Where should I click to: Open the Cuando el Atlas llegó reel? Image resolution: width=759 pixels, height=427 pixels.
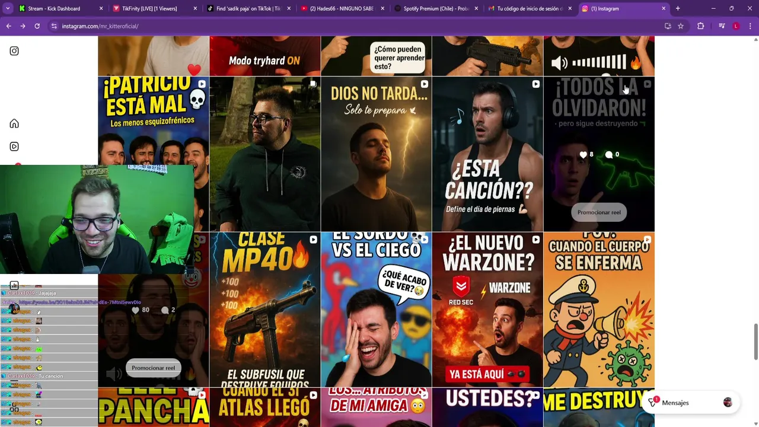point(265,407)
